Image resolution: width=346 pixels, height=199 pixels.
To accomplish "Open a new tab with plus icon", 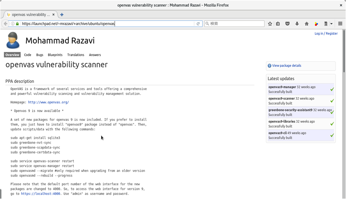I will 62,15.
